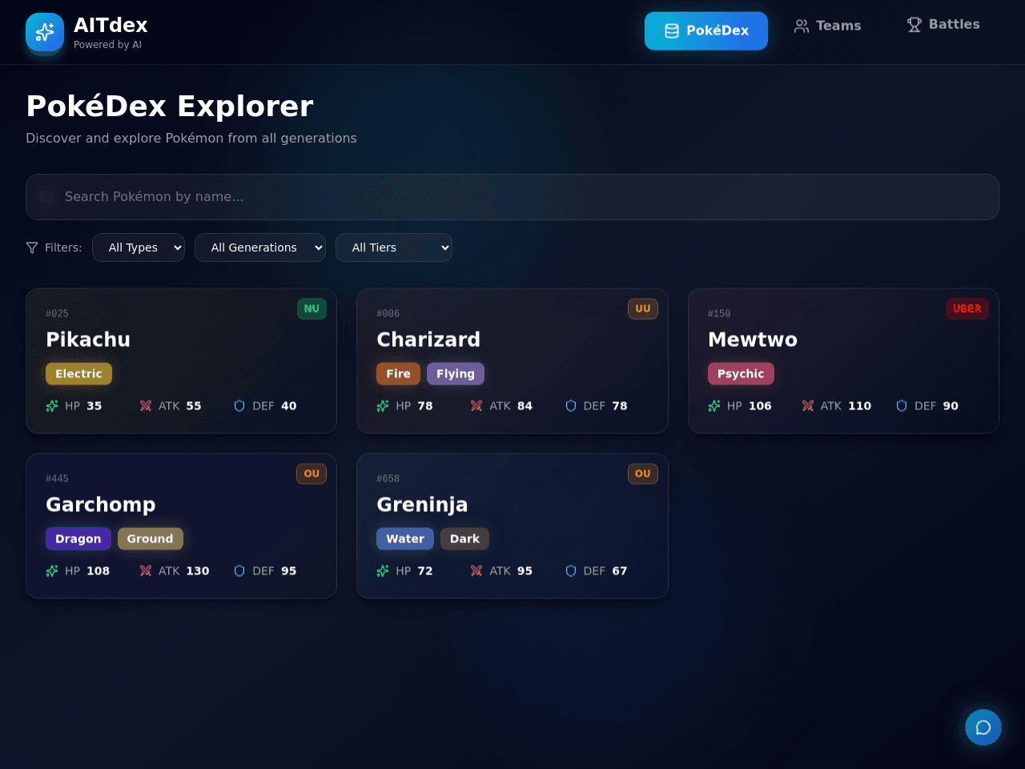This screenshot has height=769, width=1025.
Task: Open the Mewtwo card
Action: pyautogui.click(x=843, y=361)
